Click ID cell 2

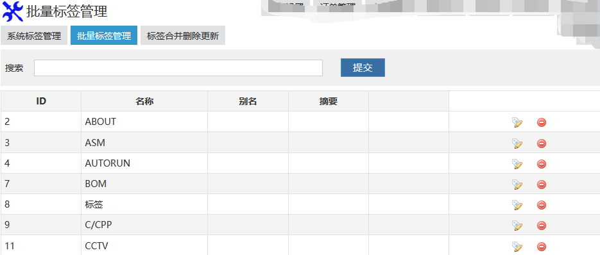(41, 122)
